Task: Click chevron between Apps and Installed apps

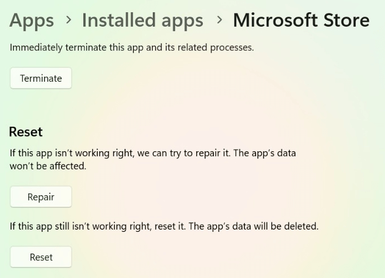Action: (68, 21)
